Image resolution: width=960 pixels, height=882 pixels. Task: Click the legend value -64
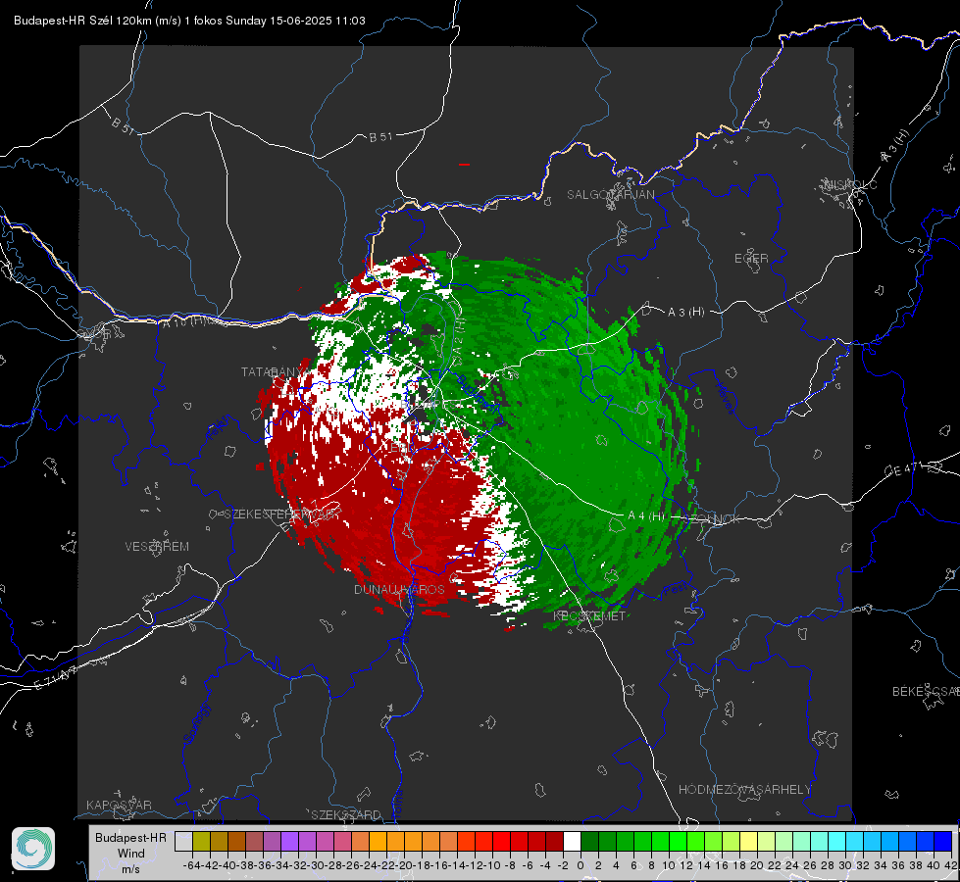coord(191,865)
